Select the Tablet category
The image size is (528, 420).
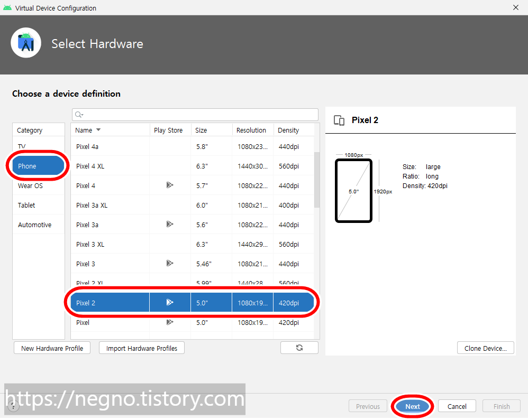click(x=39, y=205)
